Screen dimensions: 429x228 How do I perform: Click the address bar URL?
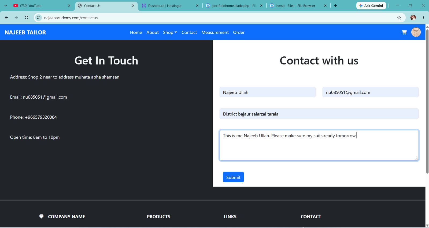click(71, 18)
